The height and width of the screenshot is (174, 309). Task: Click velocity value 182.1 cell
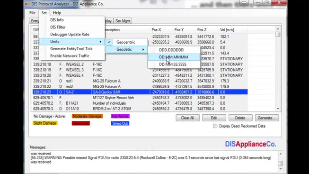click(x=224, y=37)
